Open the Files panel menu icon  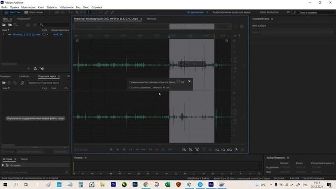[11, 19]
